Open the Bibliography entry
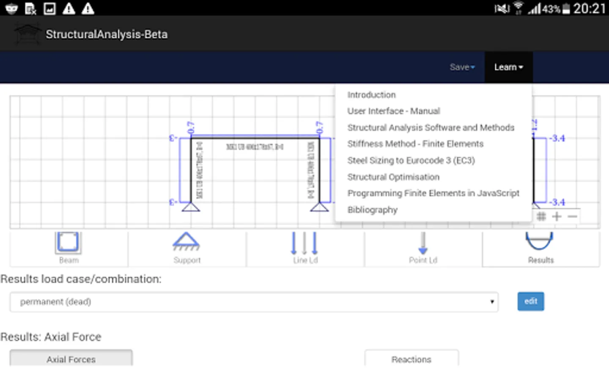 372,210
